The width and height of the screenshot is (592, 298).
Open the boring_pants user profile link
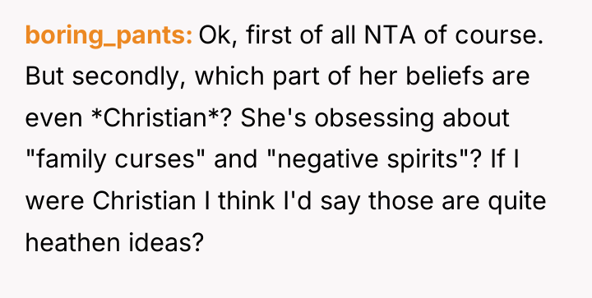[109, 37]
